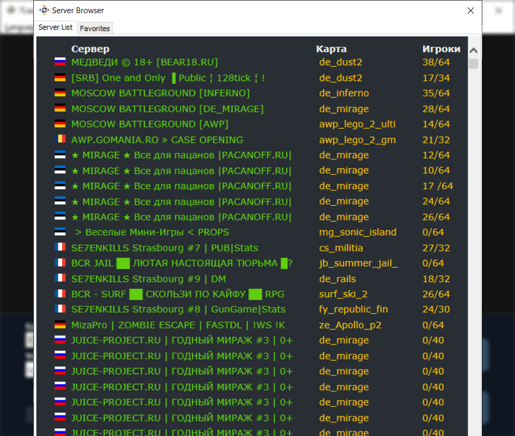Screen dimensions: 515x436
Task: Click the player count '38/64'
Action: pyautogui.click(x=436, y=62)
